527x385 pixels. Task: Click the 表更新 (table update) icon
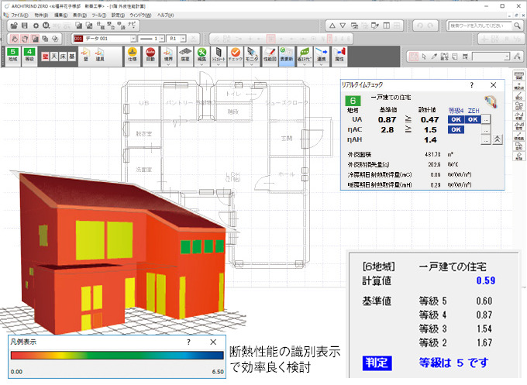[286, 56]
